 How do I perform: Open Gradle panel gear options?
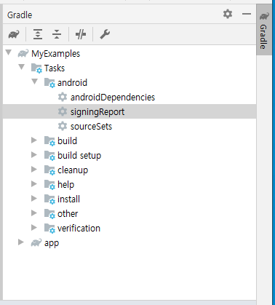click(x=228, y=14)
